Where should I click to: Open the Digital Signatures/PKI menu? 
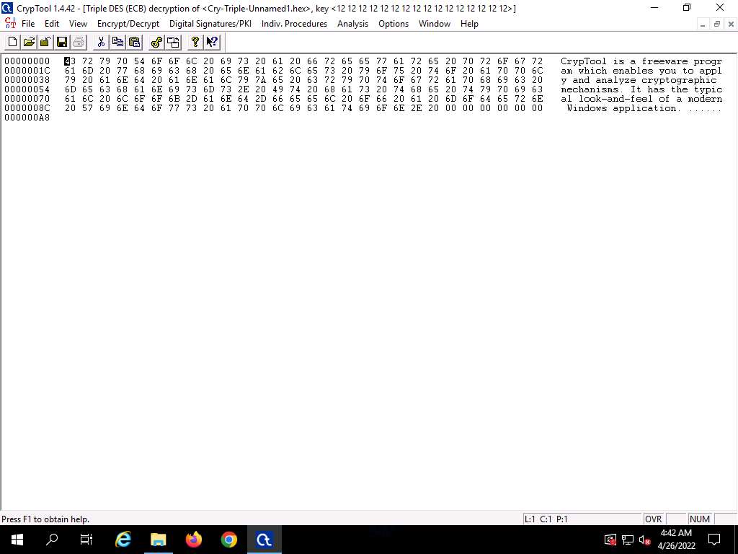click(210, 24)
